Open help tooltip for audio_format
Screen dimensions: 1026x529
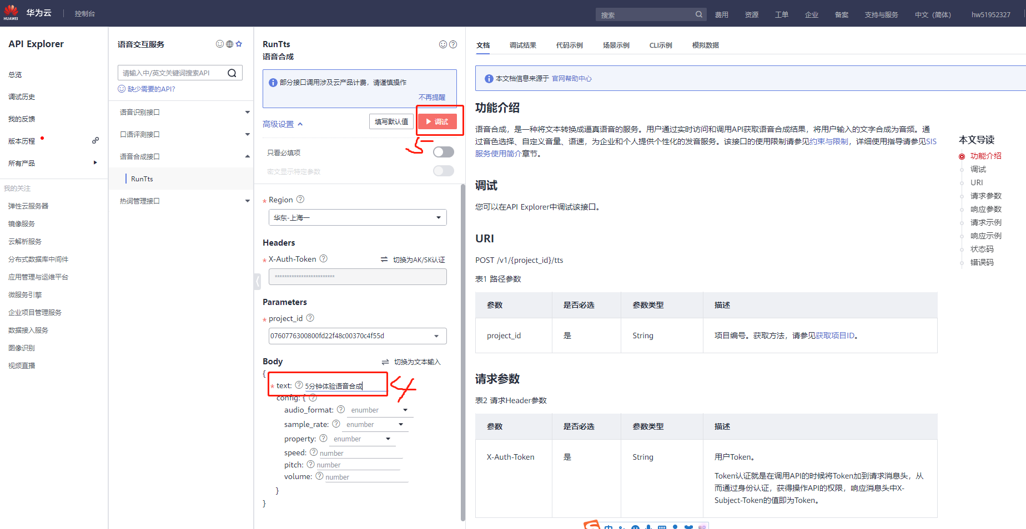[x=341, y=409]
